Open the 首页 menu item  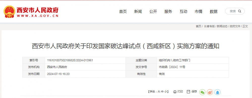(x=123, y=11)
